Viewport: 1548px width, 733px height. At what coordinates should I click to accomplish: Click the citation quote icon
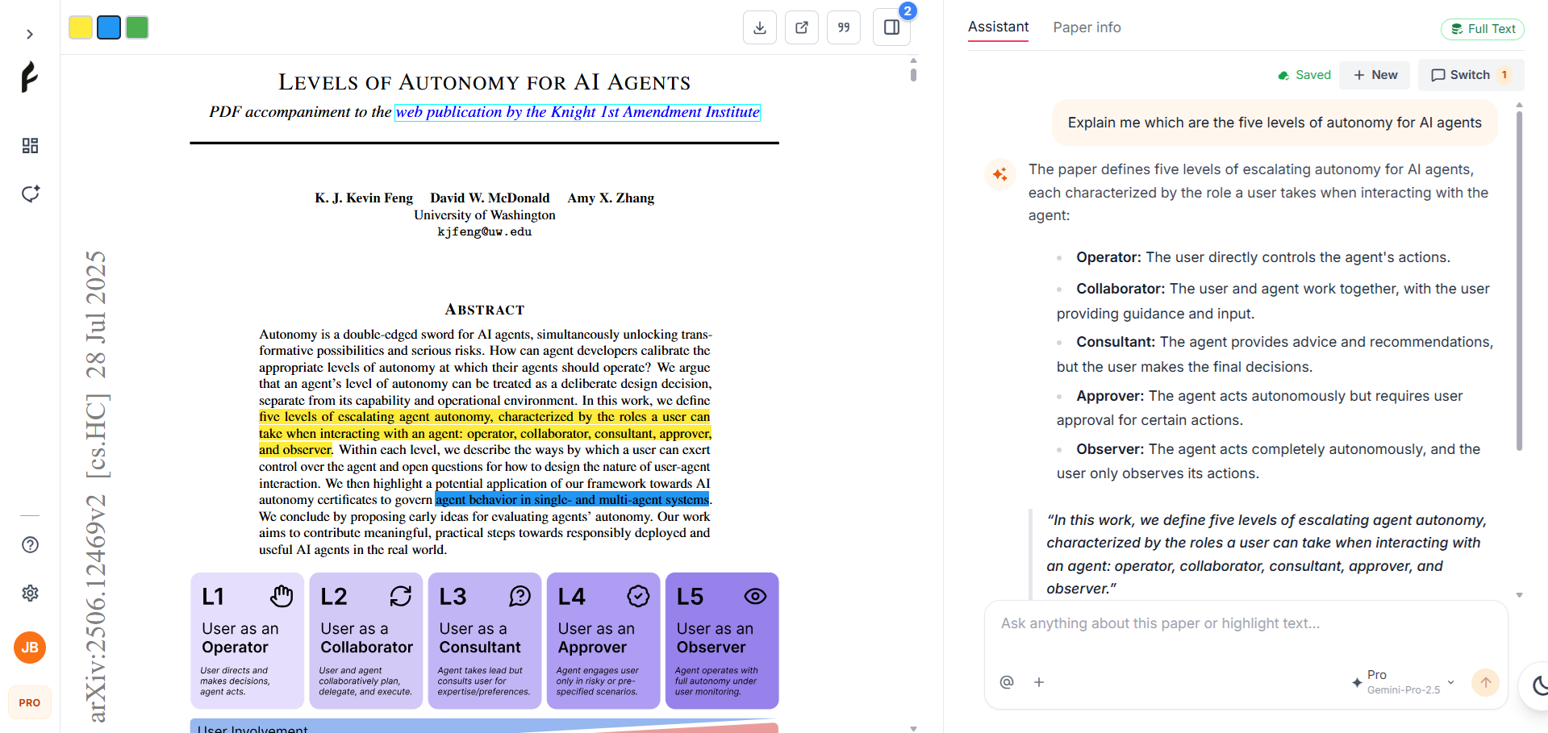coord(843,27)
